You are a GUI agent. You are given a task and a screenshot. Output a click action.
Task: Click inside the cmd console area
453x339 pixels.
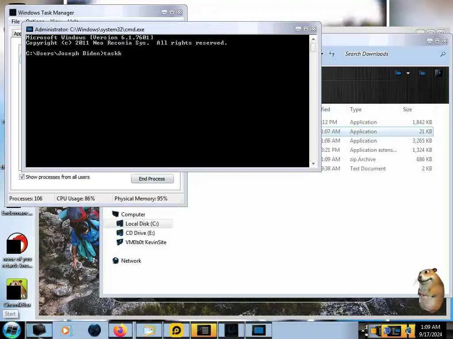pos(168,101)
